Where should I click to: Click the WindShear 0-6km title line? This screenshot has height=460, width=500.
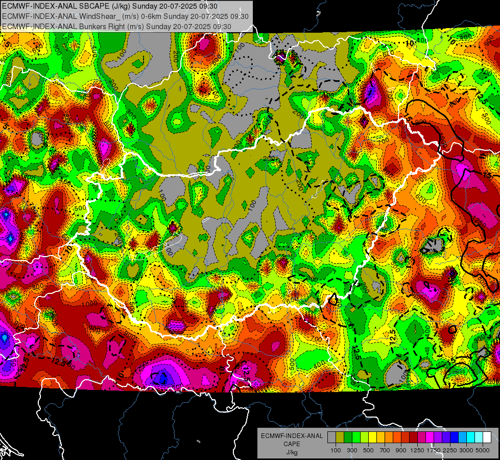pyautogui.click(x=125, y=16)
